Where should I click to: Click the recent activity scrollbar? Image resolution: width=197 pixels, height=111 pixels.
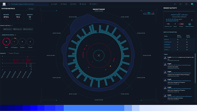195,68
